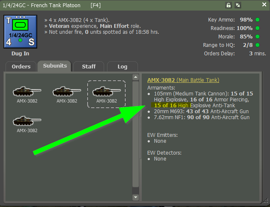
Task: Click the selected AMX-30B2 with dashed outline
Action: (107, 94)
